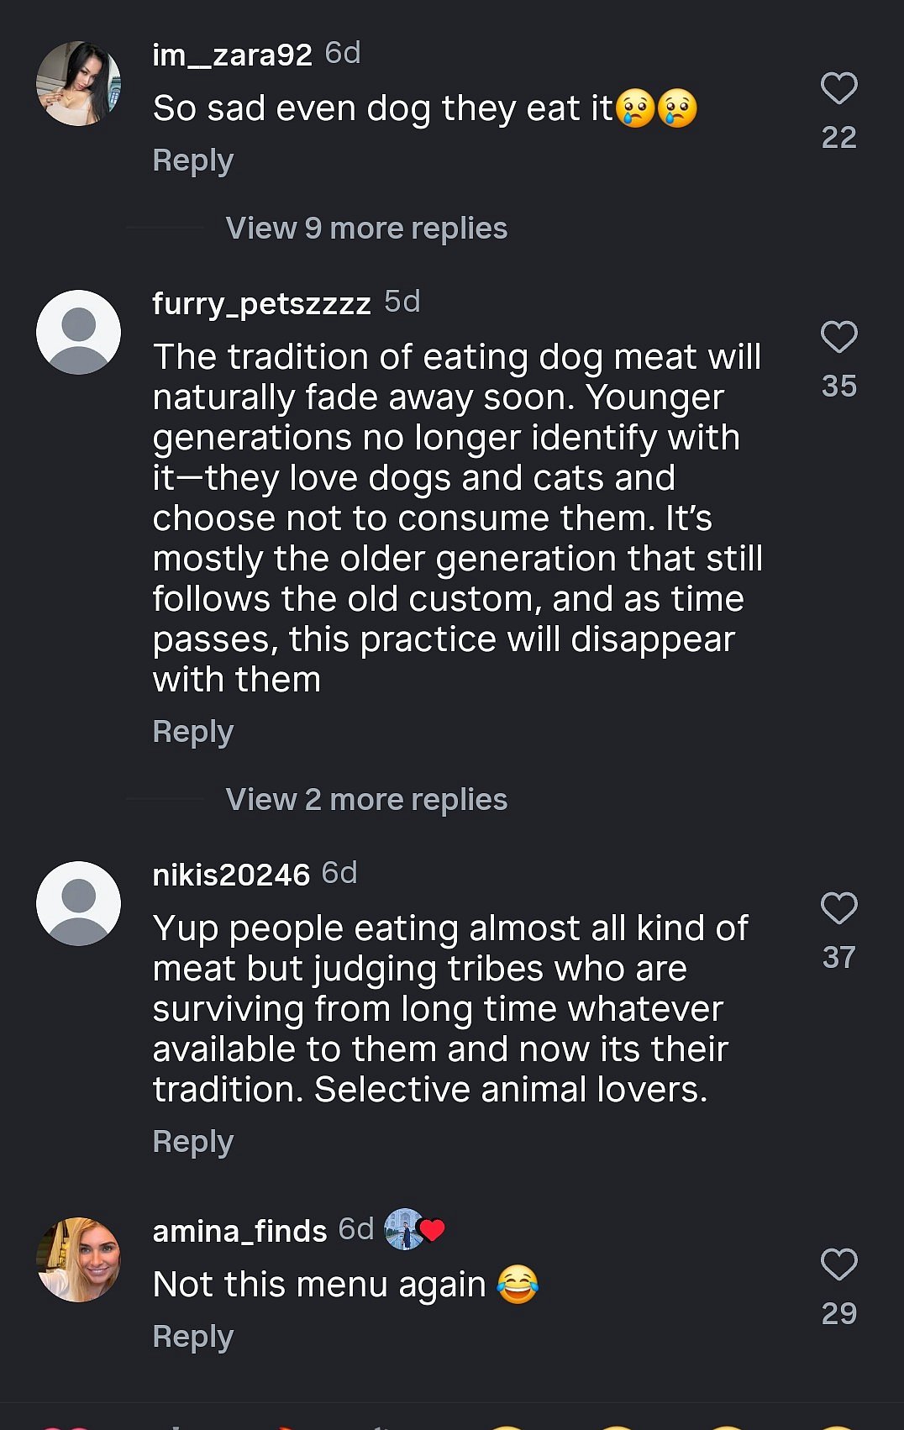Tap the like count 35 on furry_petszzzz's comment
The image size is (904, 1430).
[838, 386]
